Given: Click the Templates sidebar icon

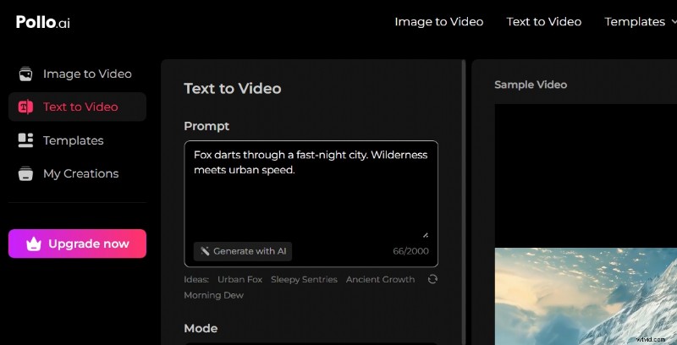Looking at the screenshot, I should [x=26, y=140].
